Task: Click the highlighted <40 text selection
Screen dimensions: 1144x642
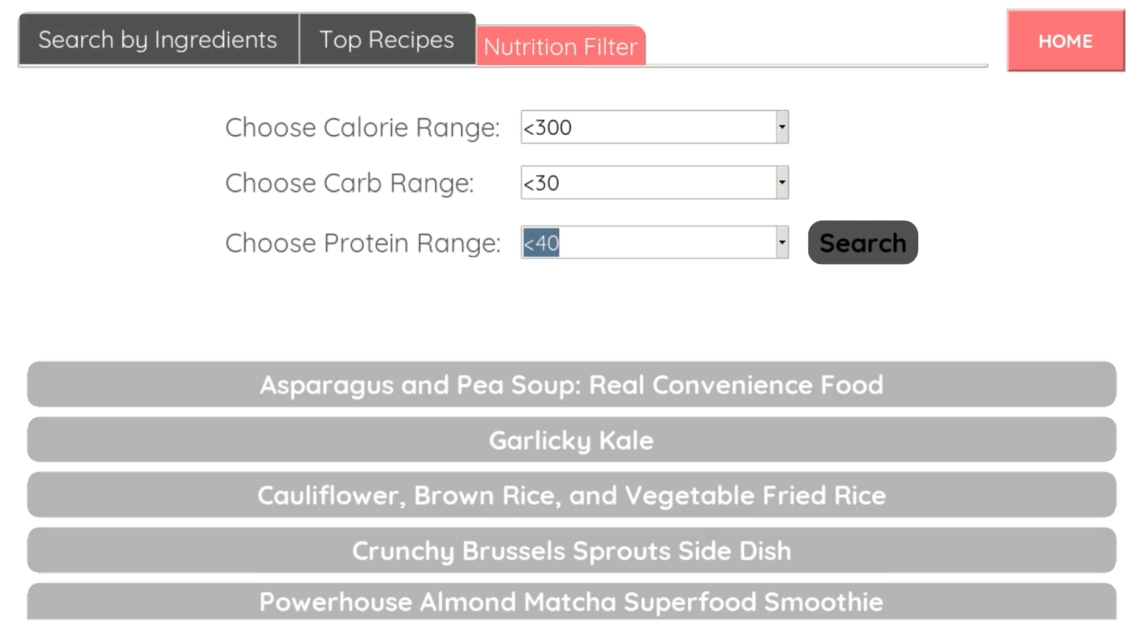Action: [541, 242]
